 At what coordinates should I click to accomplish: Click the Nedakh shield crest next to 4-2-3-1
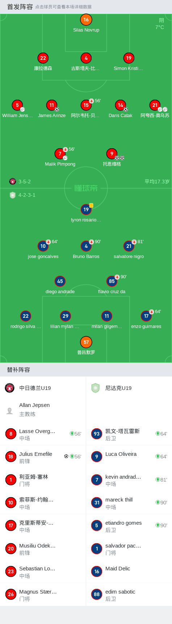pyautogui.click(x=13, y=195)
